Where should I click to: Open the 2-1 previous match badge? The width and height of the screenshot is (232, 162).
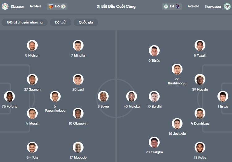pyautogui.click(x=172, y=6)
